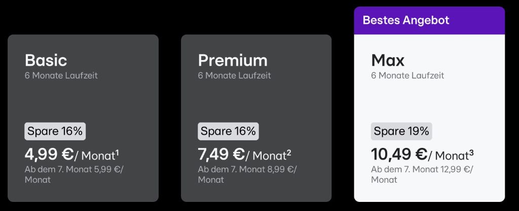This screenshot has height=211, width=519.
Task: Click Spare 19% badge on Max
Action: pos(401,131)
